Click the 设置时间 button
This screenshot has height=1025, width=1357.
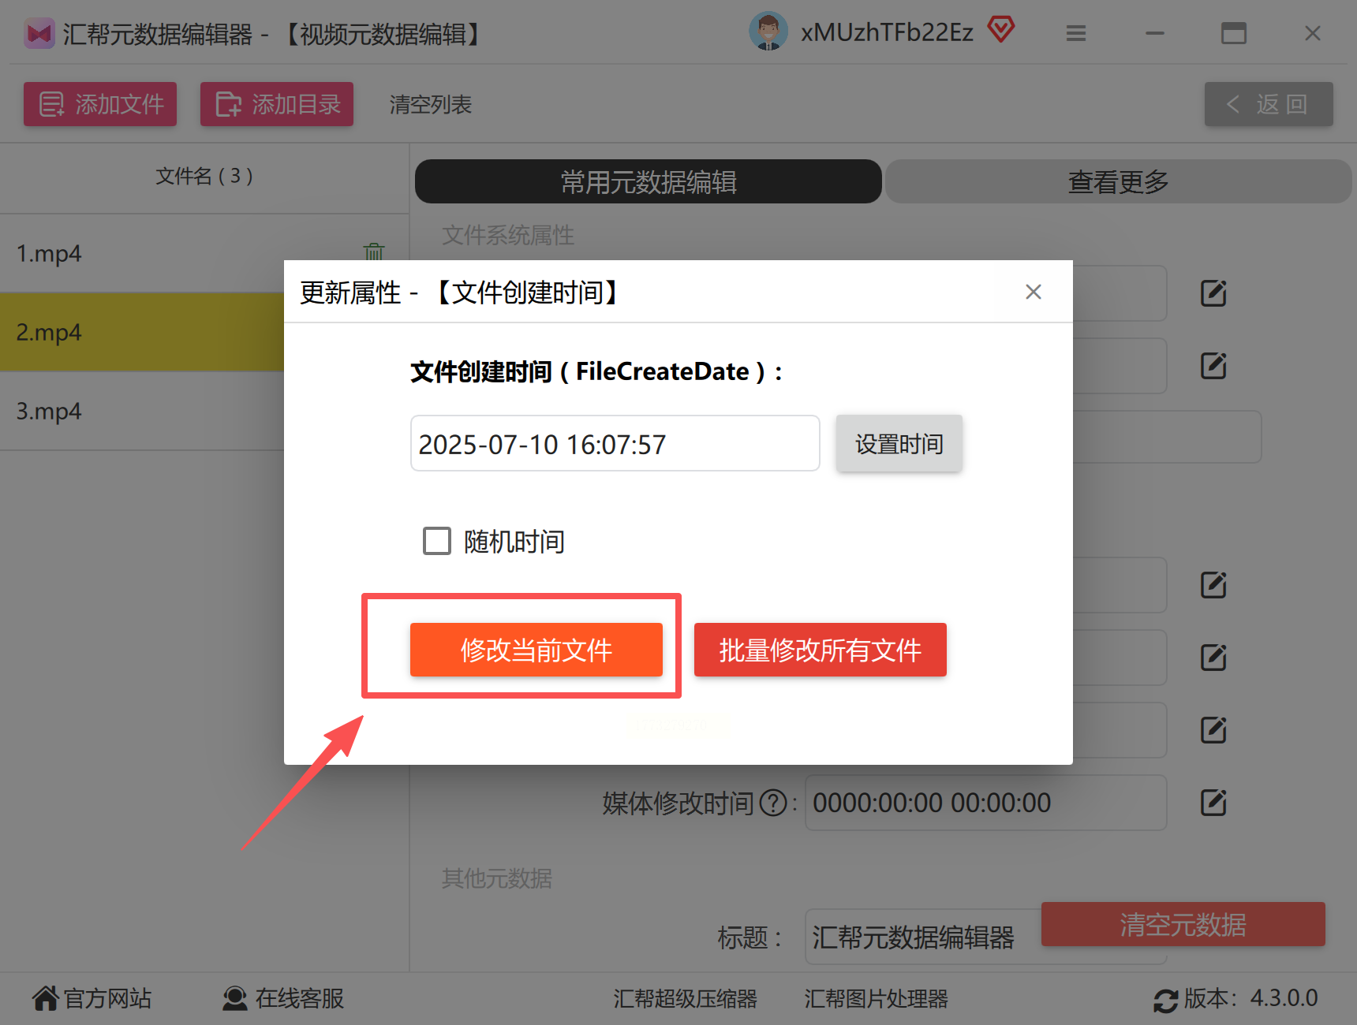tap(899, 443)
